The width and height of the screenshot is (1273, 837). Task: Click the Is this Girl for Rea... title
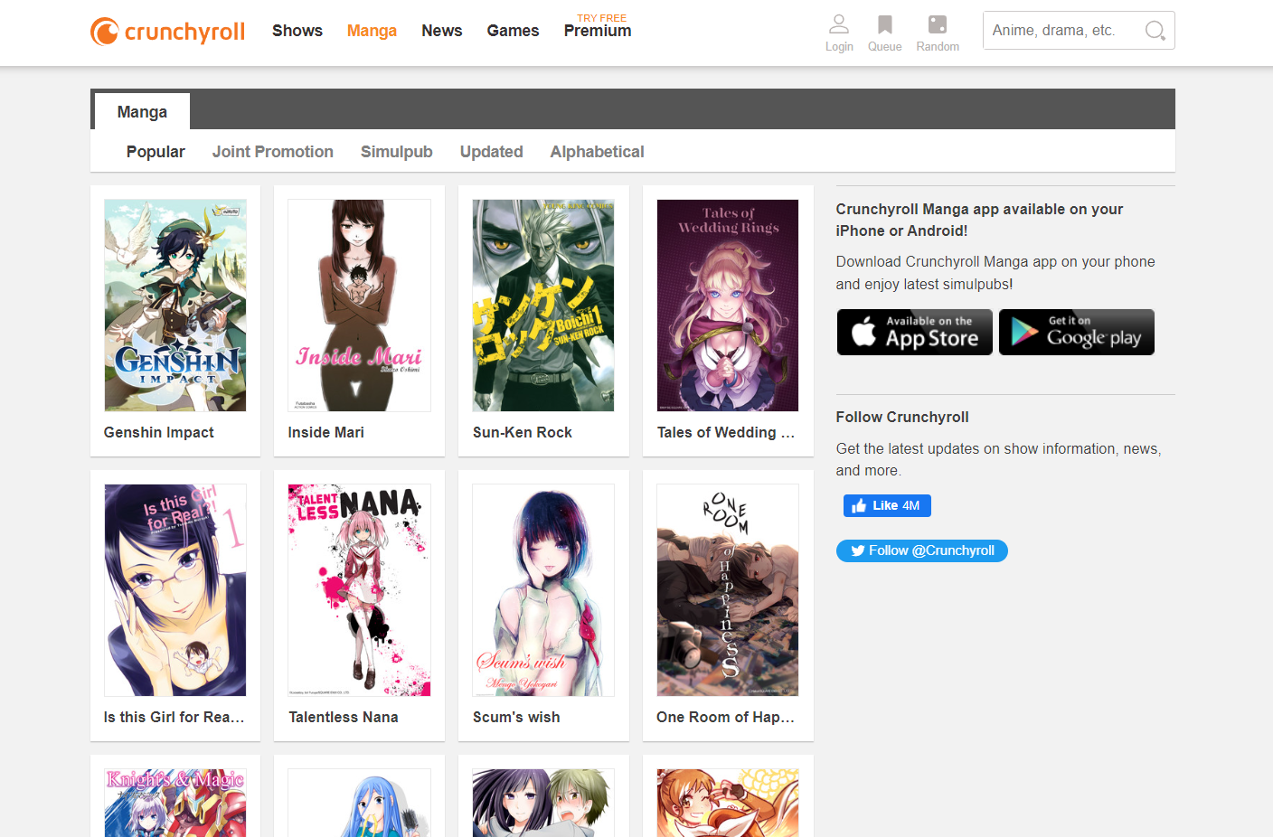coord(174,718)
